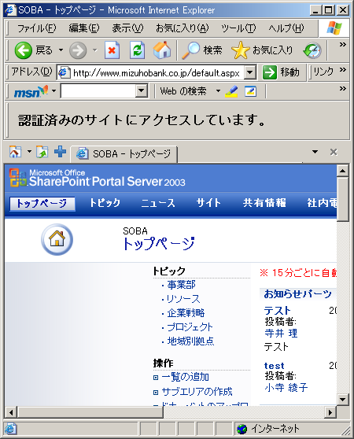Add a new tab with blue plus
This screenshot has width=354, height=439.
60,152
